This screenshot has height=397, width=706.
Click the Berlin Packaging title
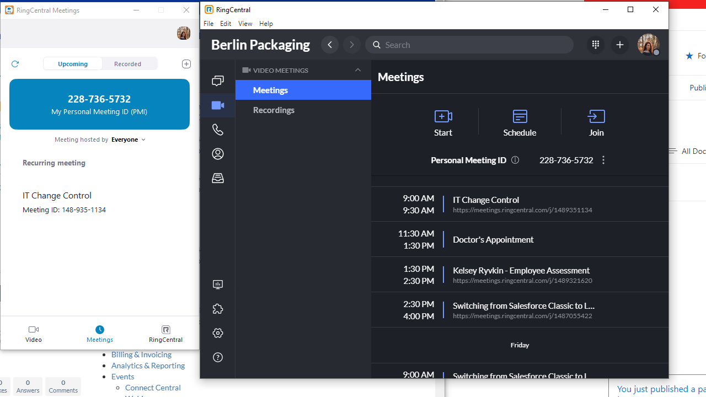click(260, 45)
